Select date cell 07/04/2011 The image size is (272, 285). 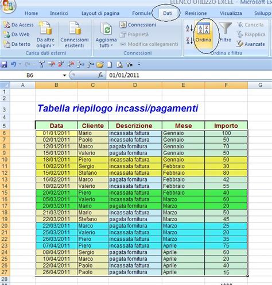coord(56,246)
